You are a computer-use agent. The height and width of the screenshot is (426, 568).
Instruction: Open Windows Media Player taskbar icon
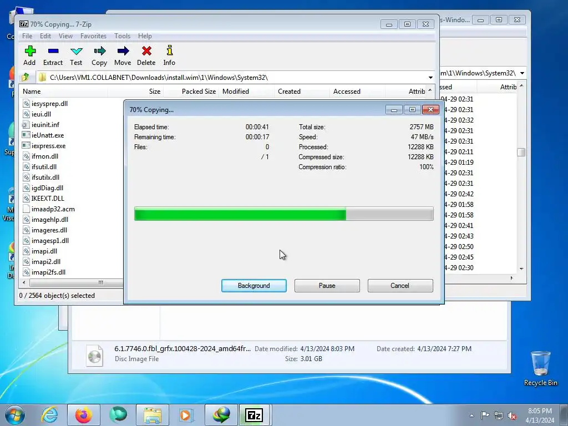pyautogui.click(x=186, y=415)
